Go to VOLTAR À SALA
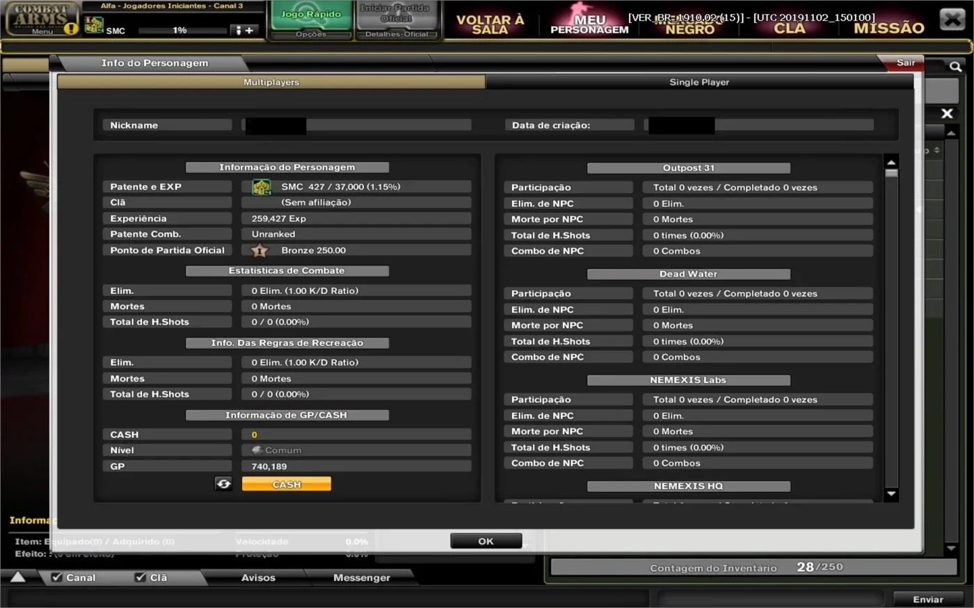 490,24
